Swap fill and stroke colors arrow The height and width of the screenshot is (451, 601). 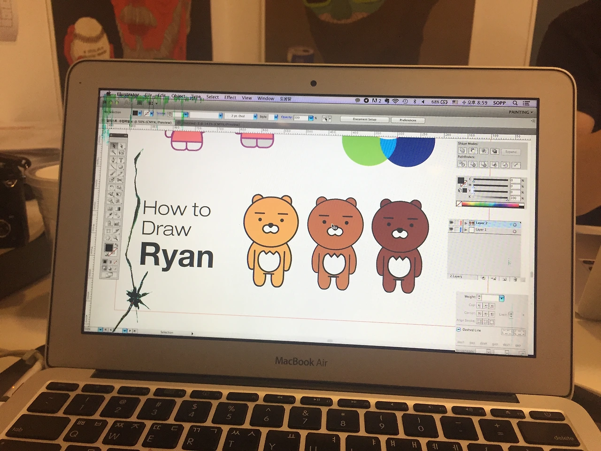point(116,245)
